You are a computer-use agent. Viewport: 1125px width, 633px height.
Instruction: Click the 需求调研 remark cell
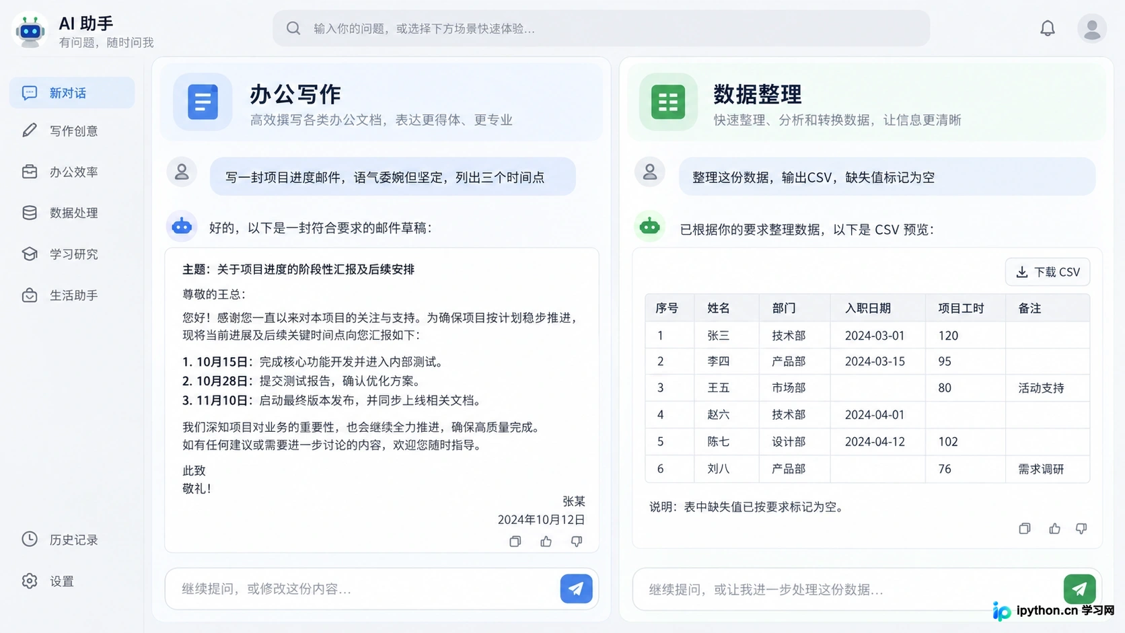1041,469
